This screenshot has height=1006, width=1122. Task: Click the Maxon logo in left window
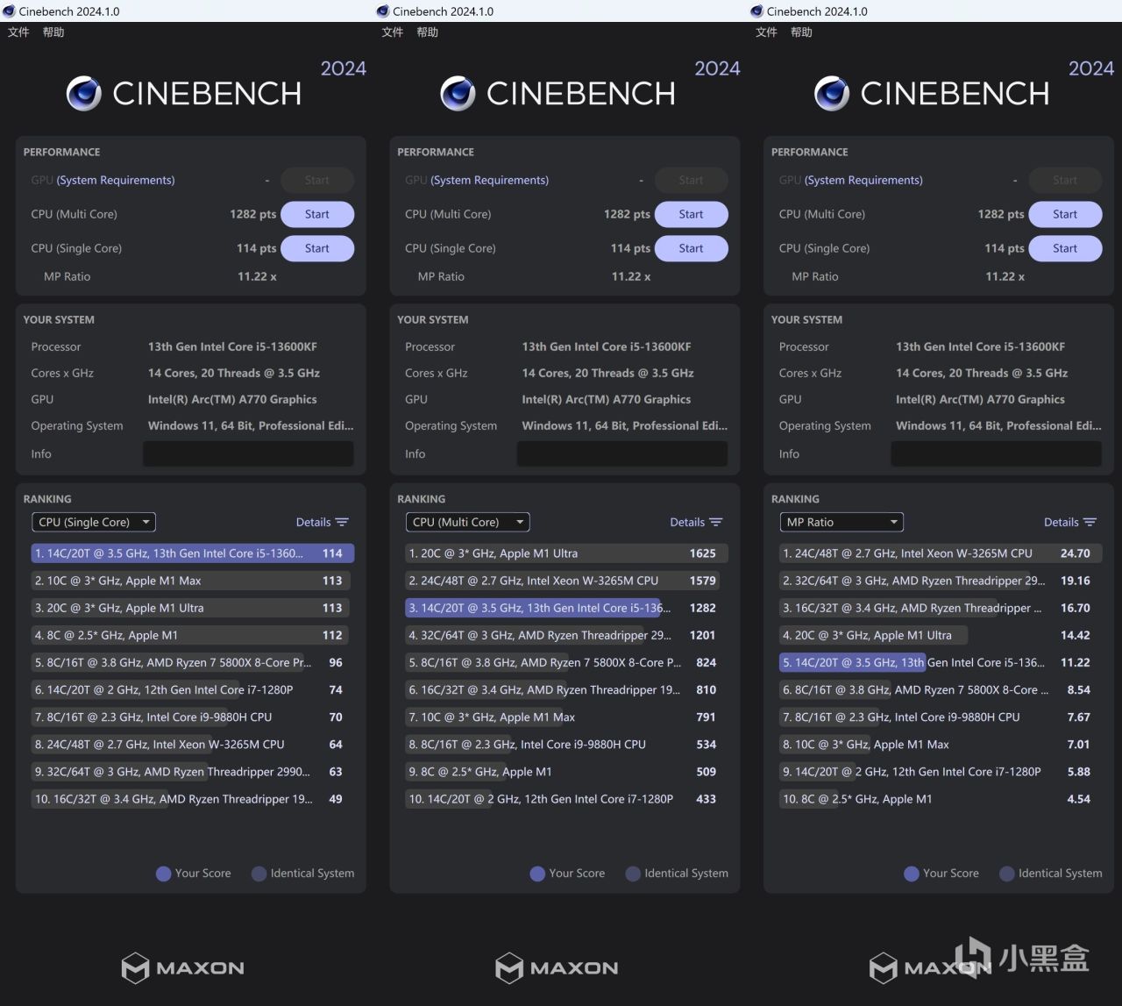pyautogui.click(x=183, y=967)
